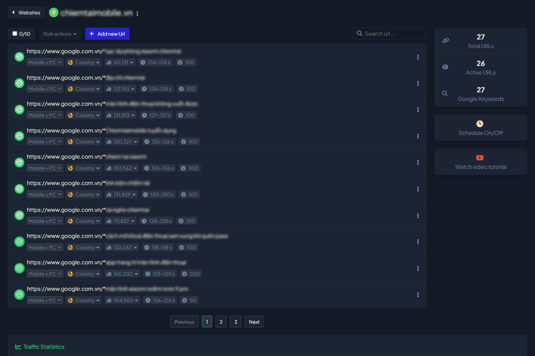Image resolution: width=535 pixels, height=356 pixels.
Task: Click the Next page button
Action: pyautogui.click(x=254, y=322)
